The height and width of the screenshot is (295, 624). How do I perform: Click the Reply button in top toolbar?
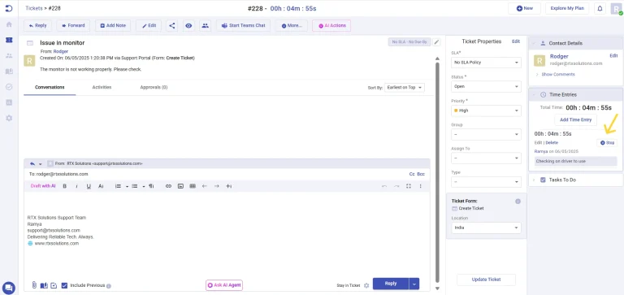click(37, 25)
